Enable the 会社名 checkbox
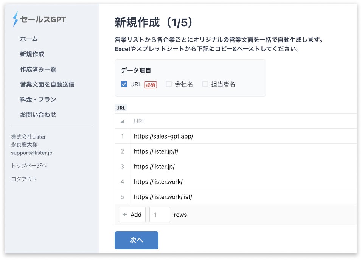 [169, 84]
